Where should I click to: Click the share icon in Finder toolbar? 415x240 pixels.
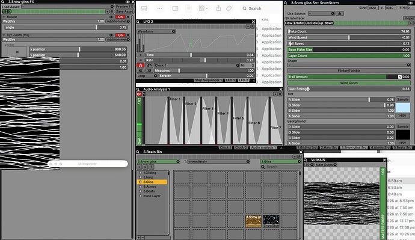pyautogui.click(x=218, y=8)
